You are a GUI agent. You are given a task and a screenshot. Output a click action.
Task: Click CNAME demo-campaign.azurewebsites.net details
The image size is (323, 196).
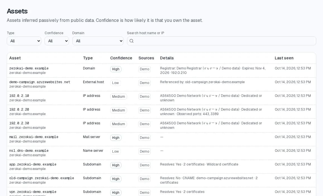tap(209, 180)
